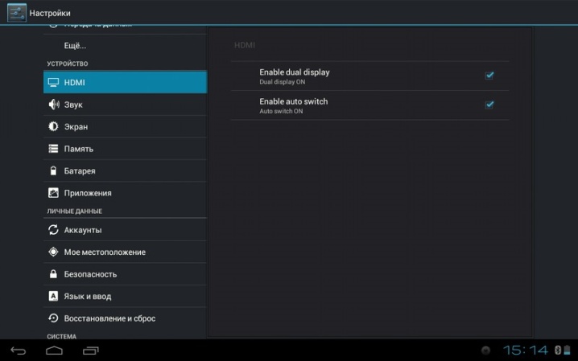
Task: Uncheck Enable auto switch checkbox
Action: [489, 105]
